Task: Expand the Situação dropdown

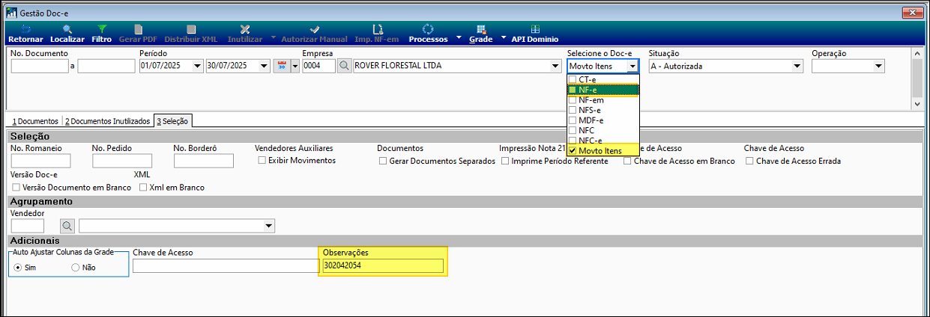Action: pos(797,66)
